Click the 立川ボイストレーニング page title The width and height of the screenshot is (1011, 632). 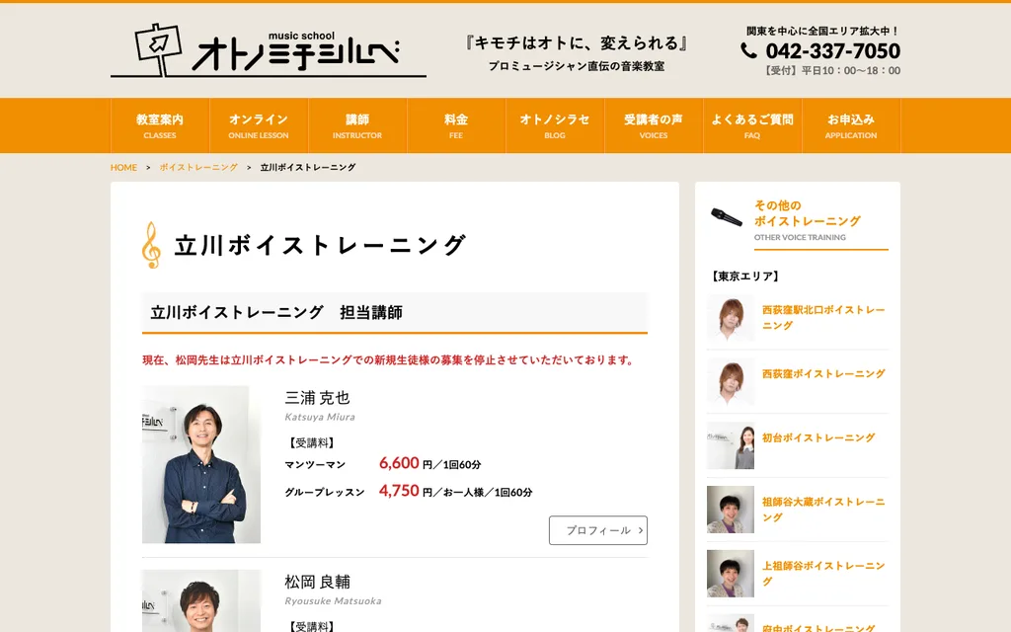(320, 245)
